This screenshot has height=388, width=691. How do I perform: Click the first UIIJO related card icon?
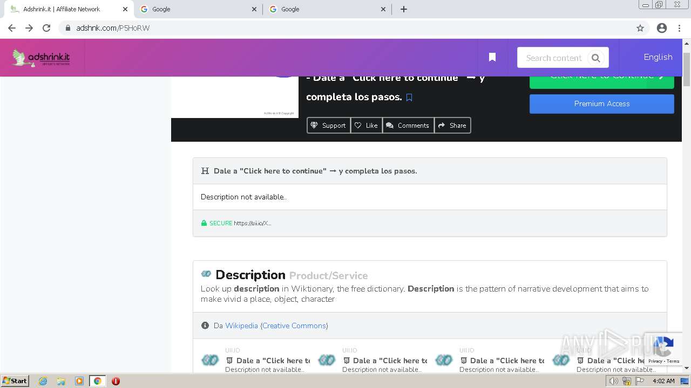pos(210,360)
